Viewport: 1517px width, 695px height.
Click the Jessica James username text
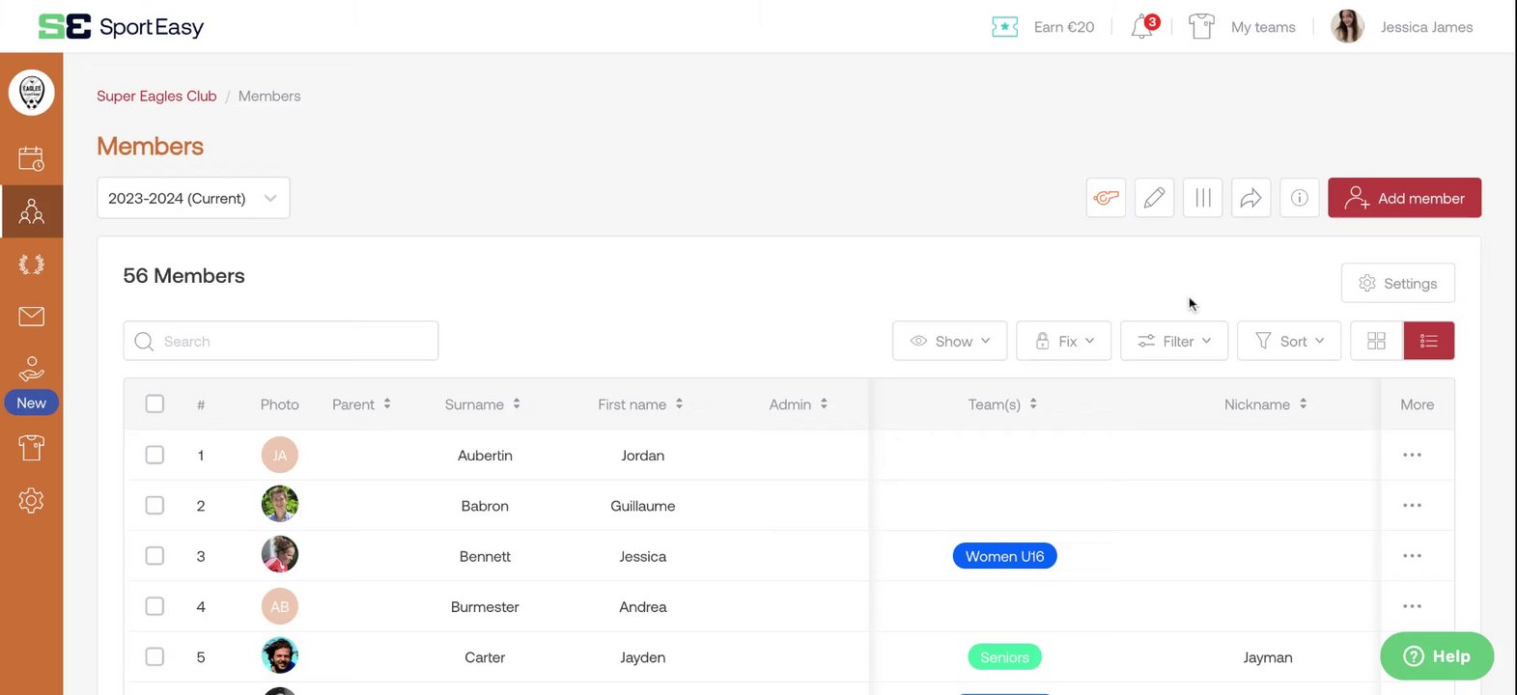1426,27
